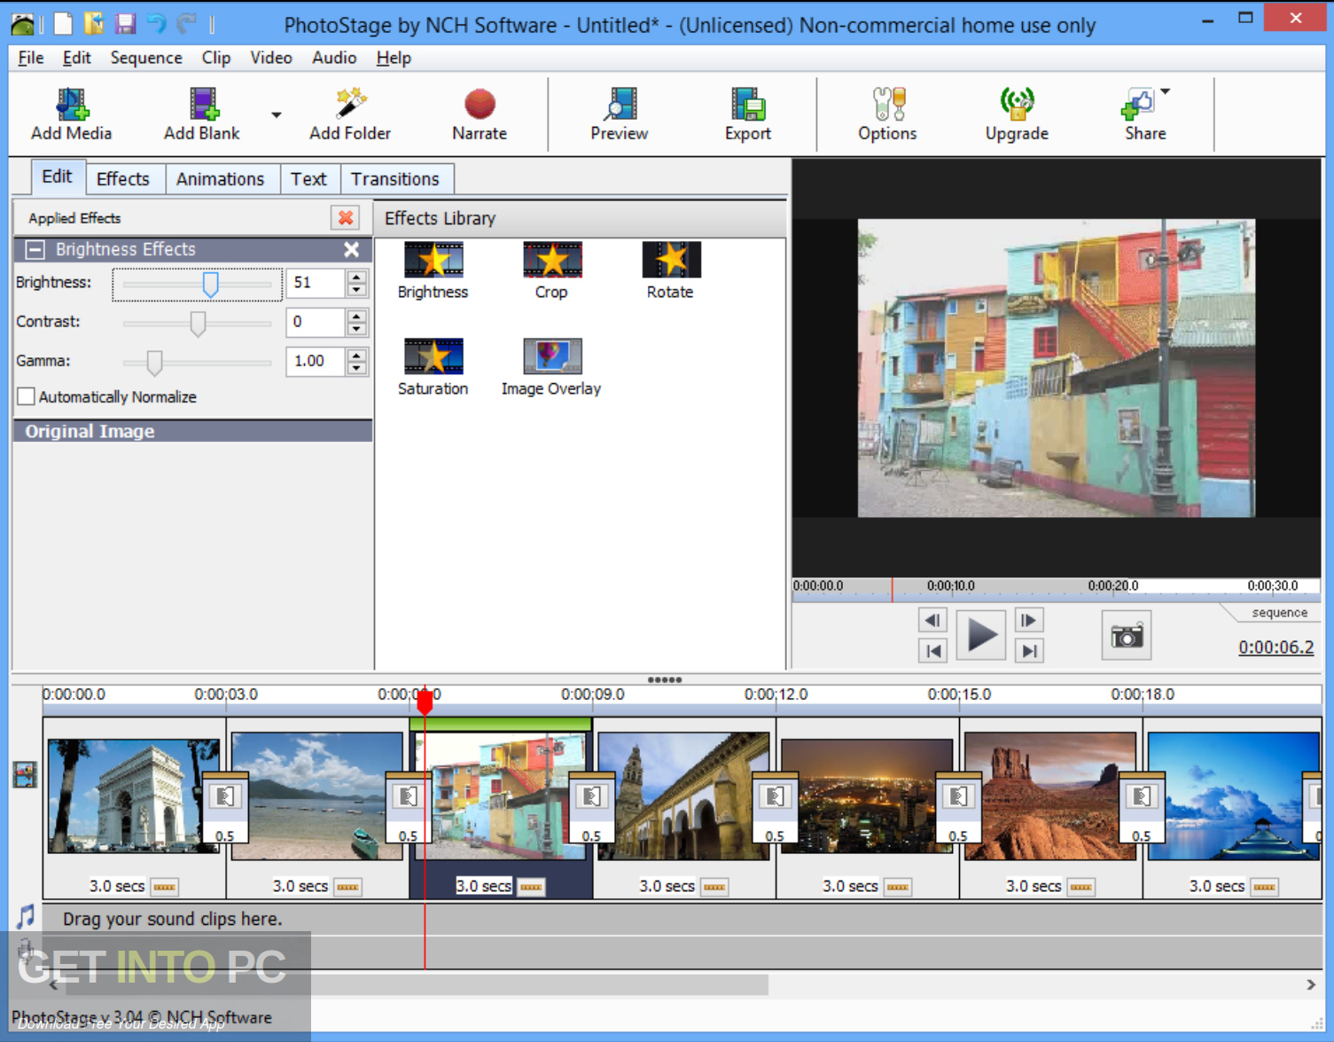The width and height of the screenshot is (1334, 1042).
Task: Click the Add Blank toolbar icon
Action: coord(204,105)
